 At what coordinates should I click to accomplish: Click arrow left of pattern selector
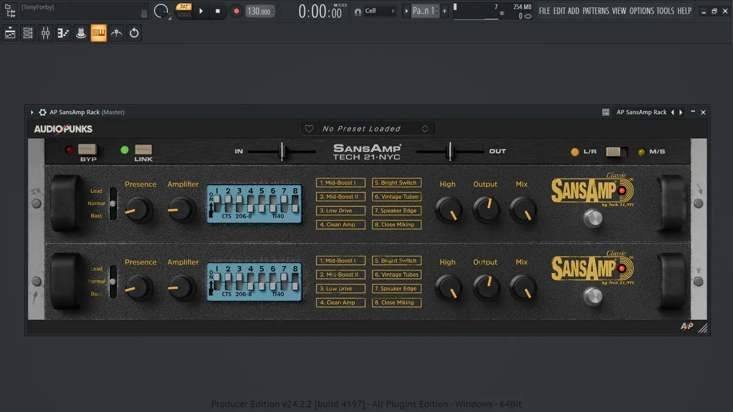tap(406, 11)
